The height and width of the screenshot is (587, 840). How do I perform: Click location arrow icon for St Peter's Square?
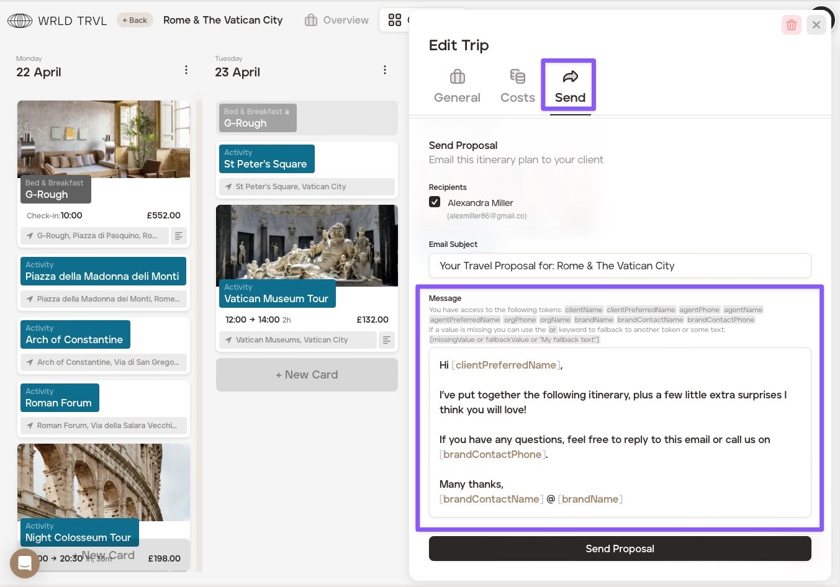[x=228, y=187]
